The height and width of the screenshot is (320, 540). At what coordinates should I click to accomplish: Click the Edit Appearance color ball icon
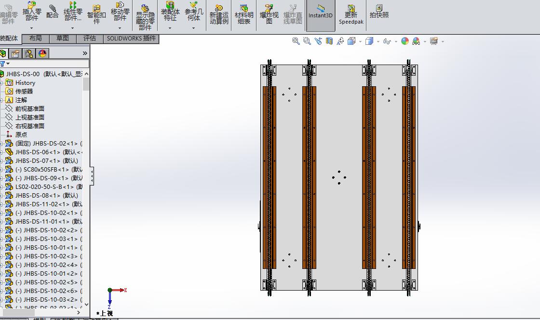pos(405,41)
